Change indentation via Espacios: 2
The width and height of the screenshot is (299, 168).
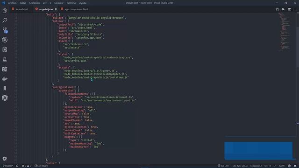pyautogui.click(x=256, y=166)
